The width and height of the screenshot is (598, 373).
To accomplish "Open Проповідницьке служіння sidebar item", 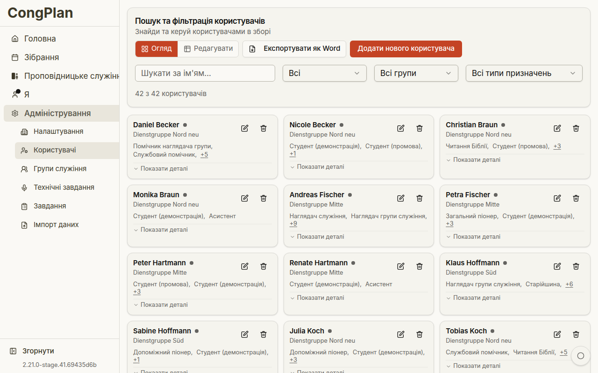I will click(61, 76).
